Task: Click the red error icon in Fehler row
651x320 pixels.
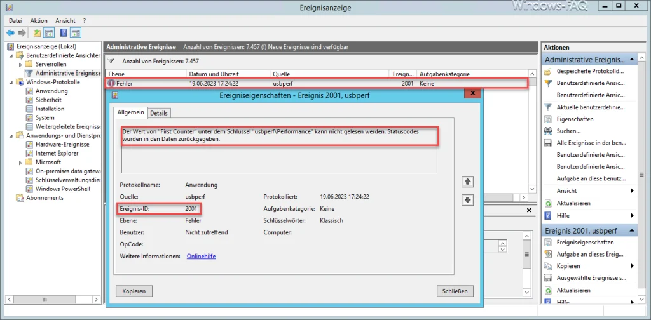Action: point(111,83)
